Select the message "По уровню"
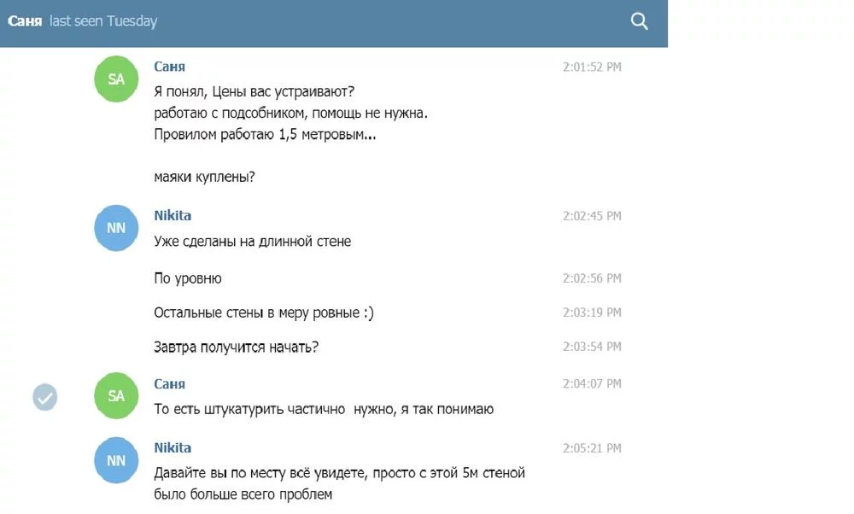Screen dimensions: 854x514 (188, 278)
